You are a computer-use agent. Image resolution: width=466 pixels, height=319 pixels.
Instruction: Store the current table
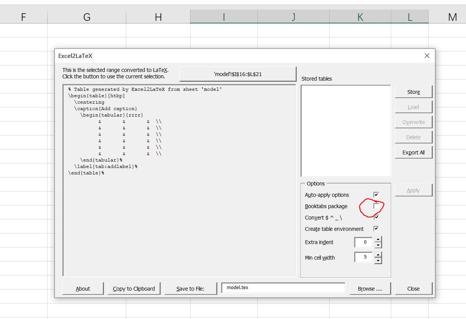tap(413, 92)
